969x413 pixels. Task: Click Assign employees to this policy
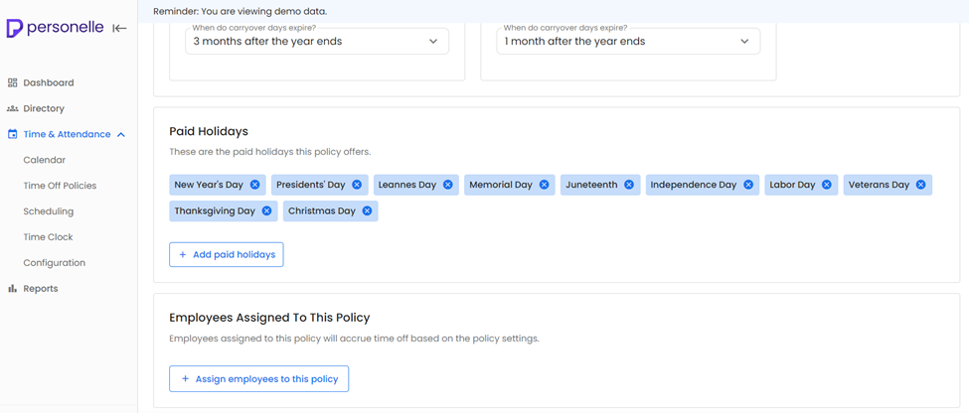pyautogui.click(x=259, y=379)
